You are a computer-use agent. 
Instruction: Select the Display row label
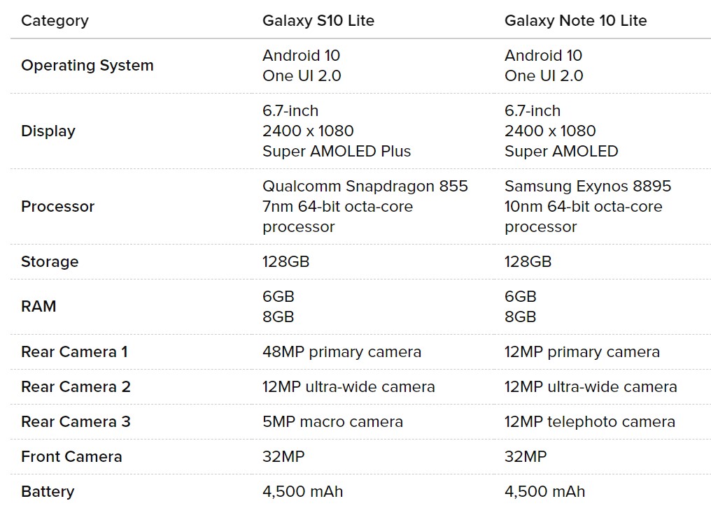(48, 131)
